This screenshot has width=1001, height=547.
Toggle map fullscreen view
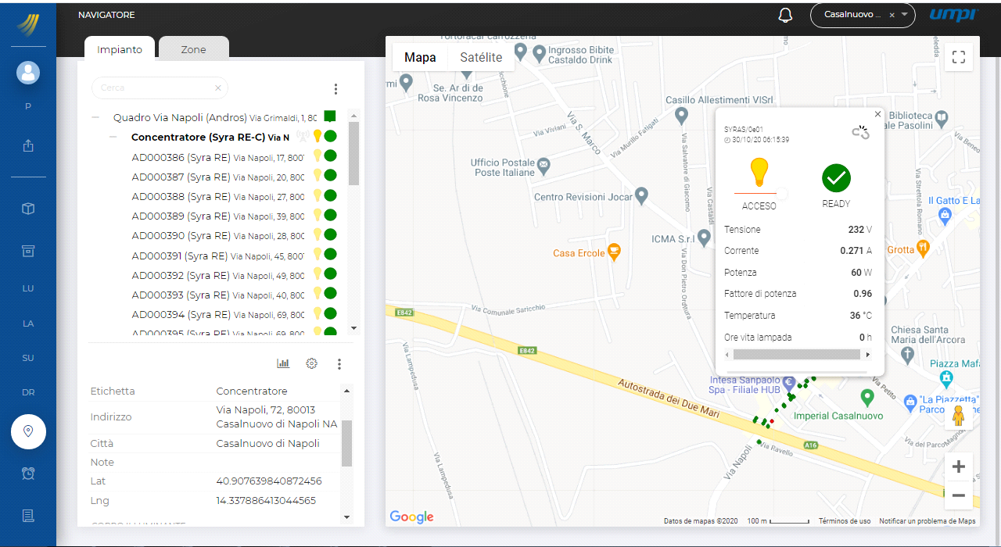(959, 57)
